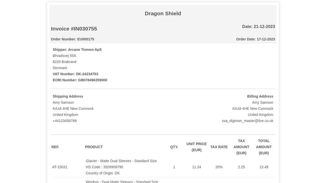The height and width of the screenshot is (183, 326).
Task: Click the 20% tax rate cell
Action: (219, 167)
